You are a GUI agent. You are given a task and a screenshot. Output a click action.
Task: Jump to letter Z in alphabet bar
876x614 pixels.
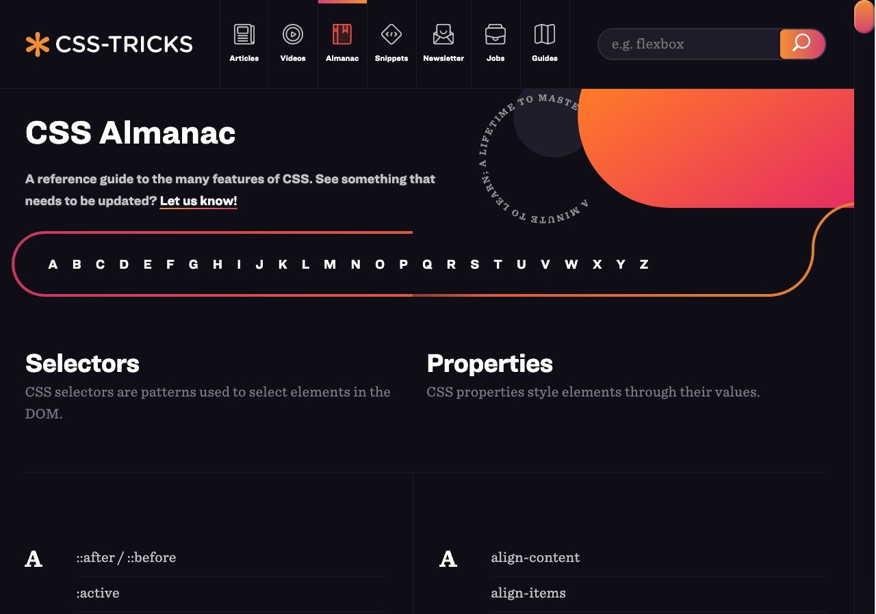point(644,265)
